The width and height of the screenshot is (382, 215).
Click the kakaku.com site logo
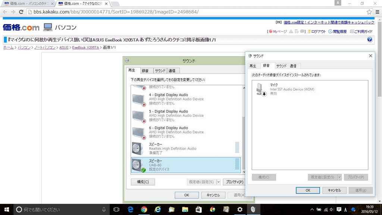coord(21,27)
